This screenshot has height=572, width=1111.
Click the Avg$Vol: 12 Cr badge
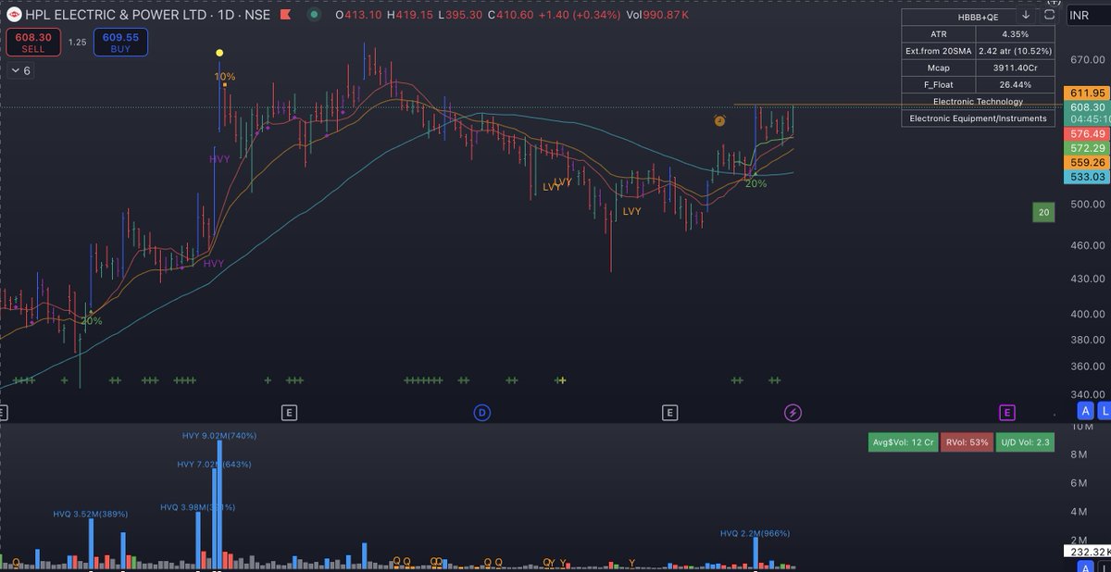pos(903,442)
